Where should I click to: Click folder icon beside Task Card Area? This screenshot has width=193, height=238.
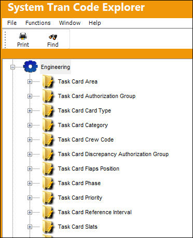(48, 81)
